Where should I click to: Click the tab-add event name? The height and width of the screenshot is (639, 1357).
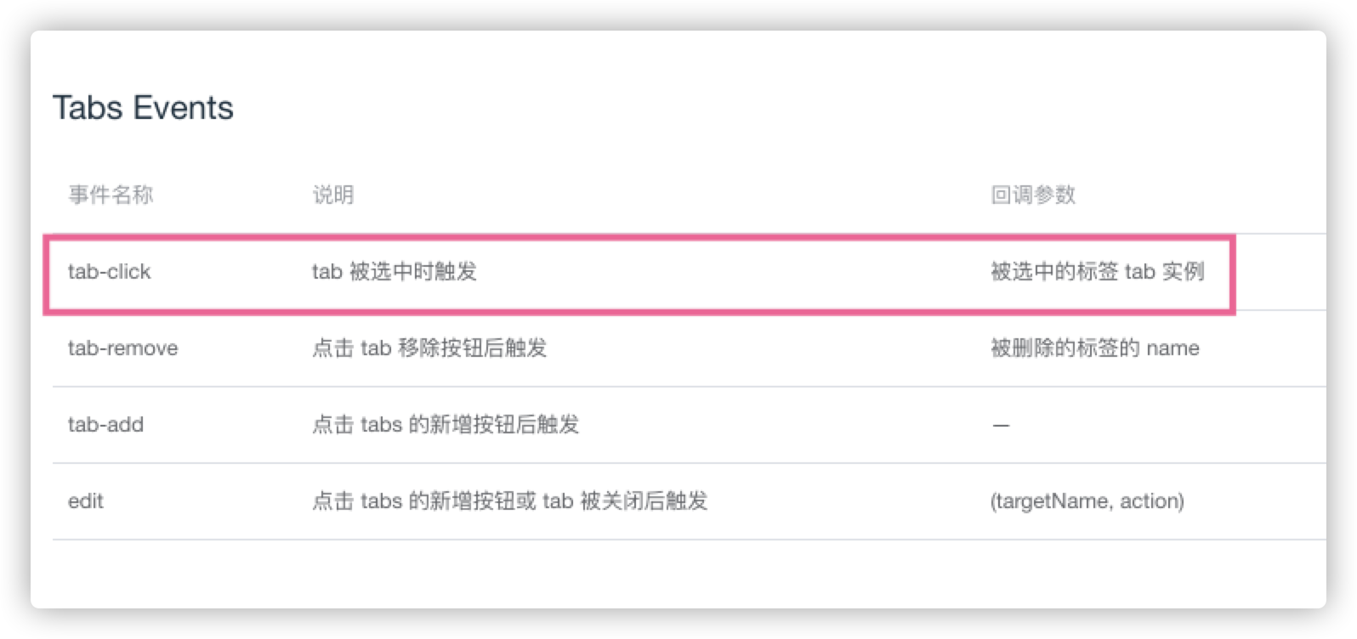click(x=105, y=425)
